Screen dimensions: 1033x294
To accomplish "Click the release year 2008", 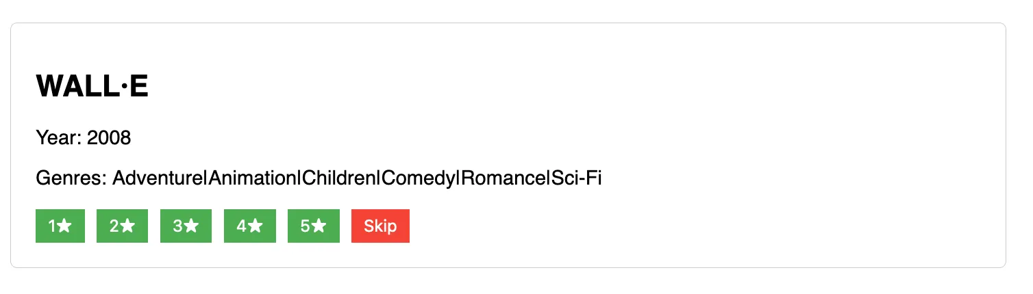I will [x=109, y=138].
